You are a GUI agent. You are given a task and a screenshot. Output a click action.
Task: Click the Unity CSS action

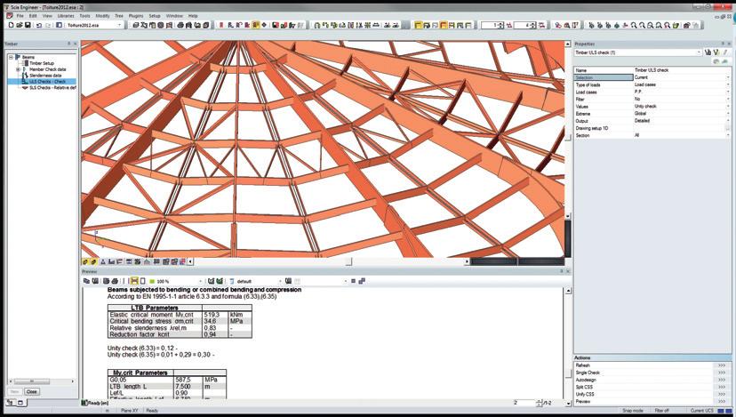(x=652, y=394)
